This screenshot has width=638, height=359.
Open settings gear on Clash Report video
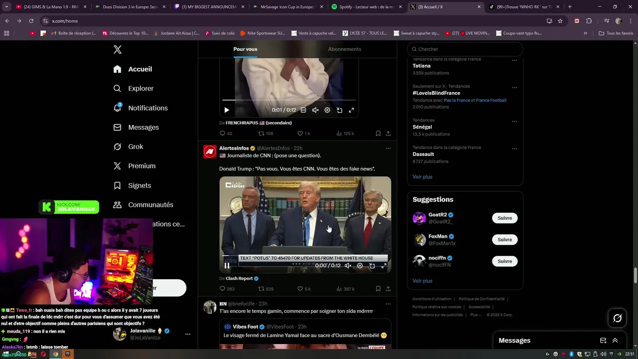(359, 265)
